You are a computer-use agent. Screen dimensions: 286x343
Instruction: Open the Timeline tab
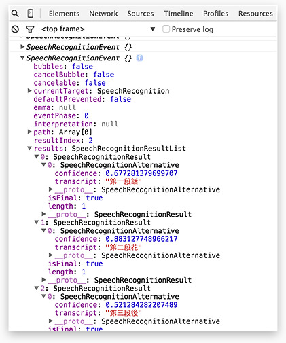click(179, 14)
